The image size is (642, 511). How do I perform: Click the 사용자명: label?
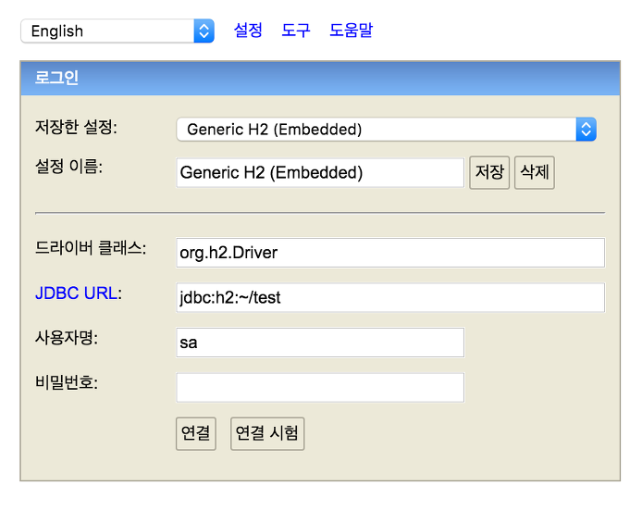pos(67,338)
